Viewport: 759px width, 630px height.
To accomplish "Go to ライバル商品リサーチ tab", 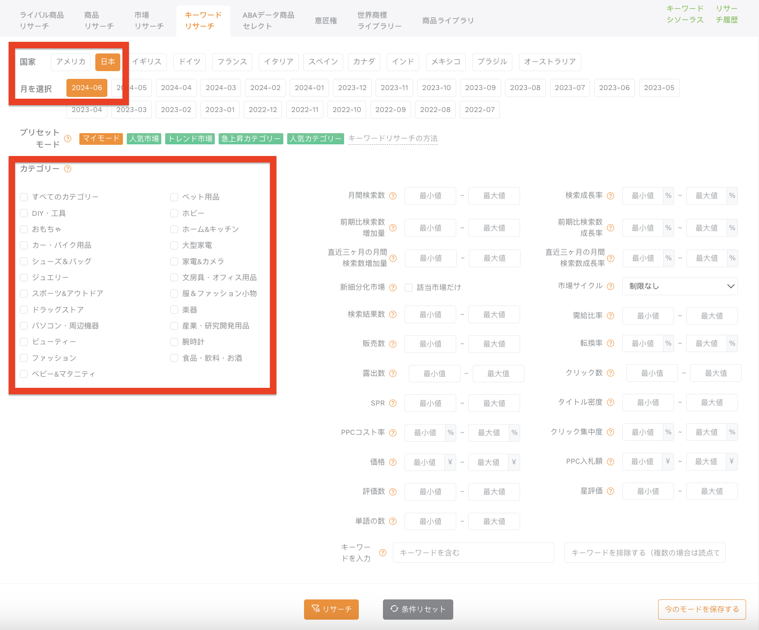I will [x=42, y=21].
